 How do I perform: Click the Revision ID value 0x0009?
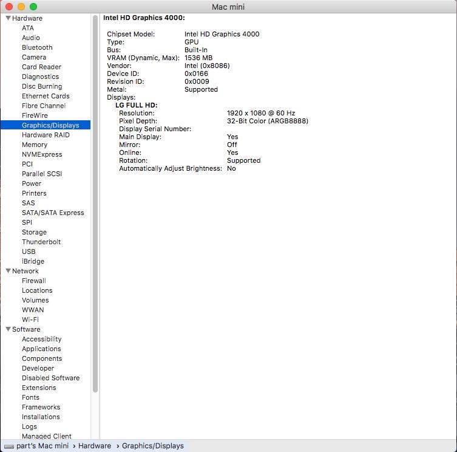tap(197, 81)
